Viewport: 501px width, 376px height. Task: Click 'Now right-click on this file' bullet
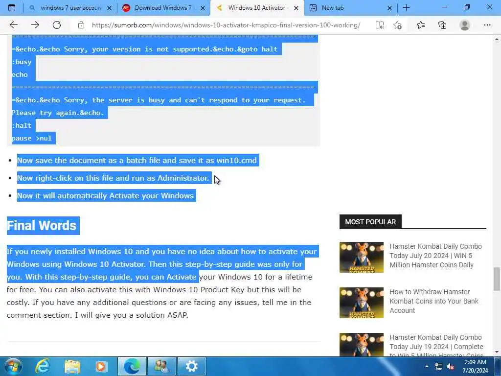coord(113,178)
